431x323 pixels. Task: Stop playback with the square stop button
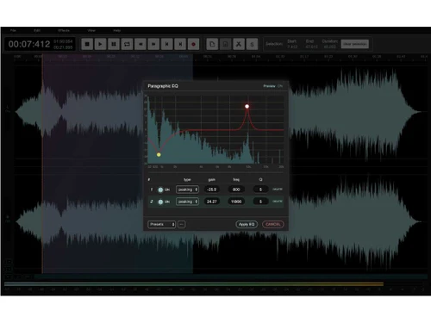pos(87,44)
